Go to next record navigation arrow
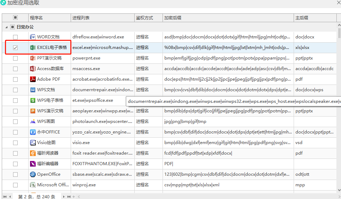Screen dimensions: 341x199 64,197
